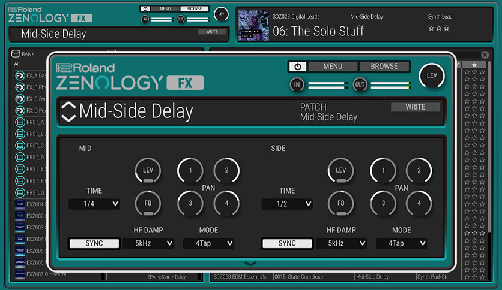Open MID HF DAMP 5kHz dropdown

tap(148, 243)
